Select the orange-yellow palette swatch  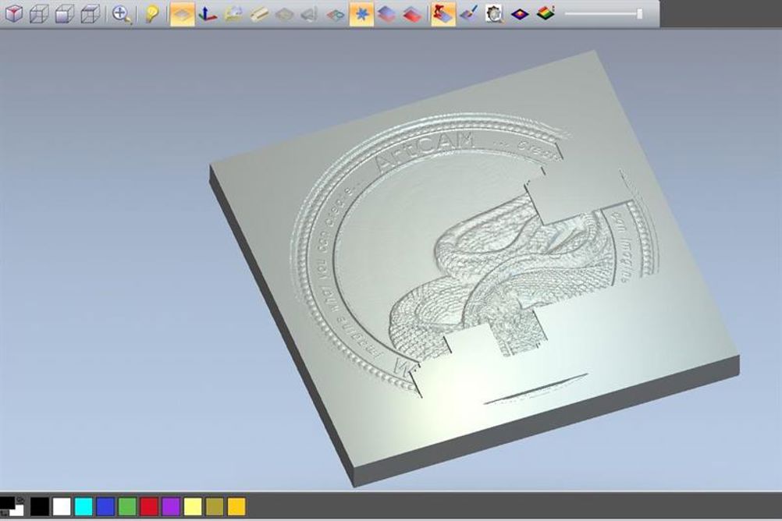pyautogui.click(x=237, y=506)
